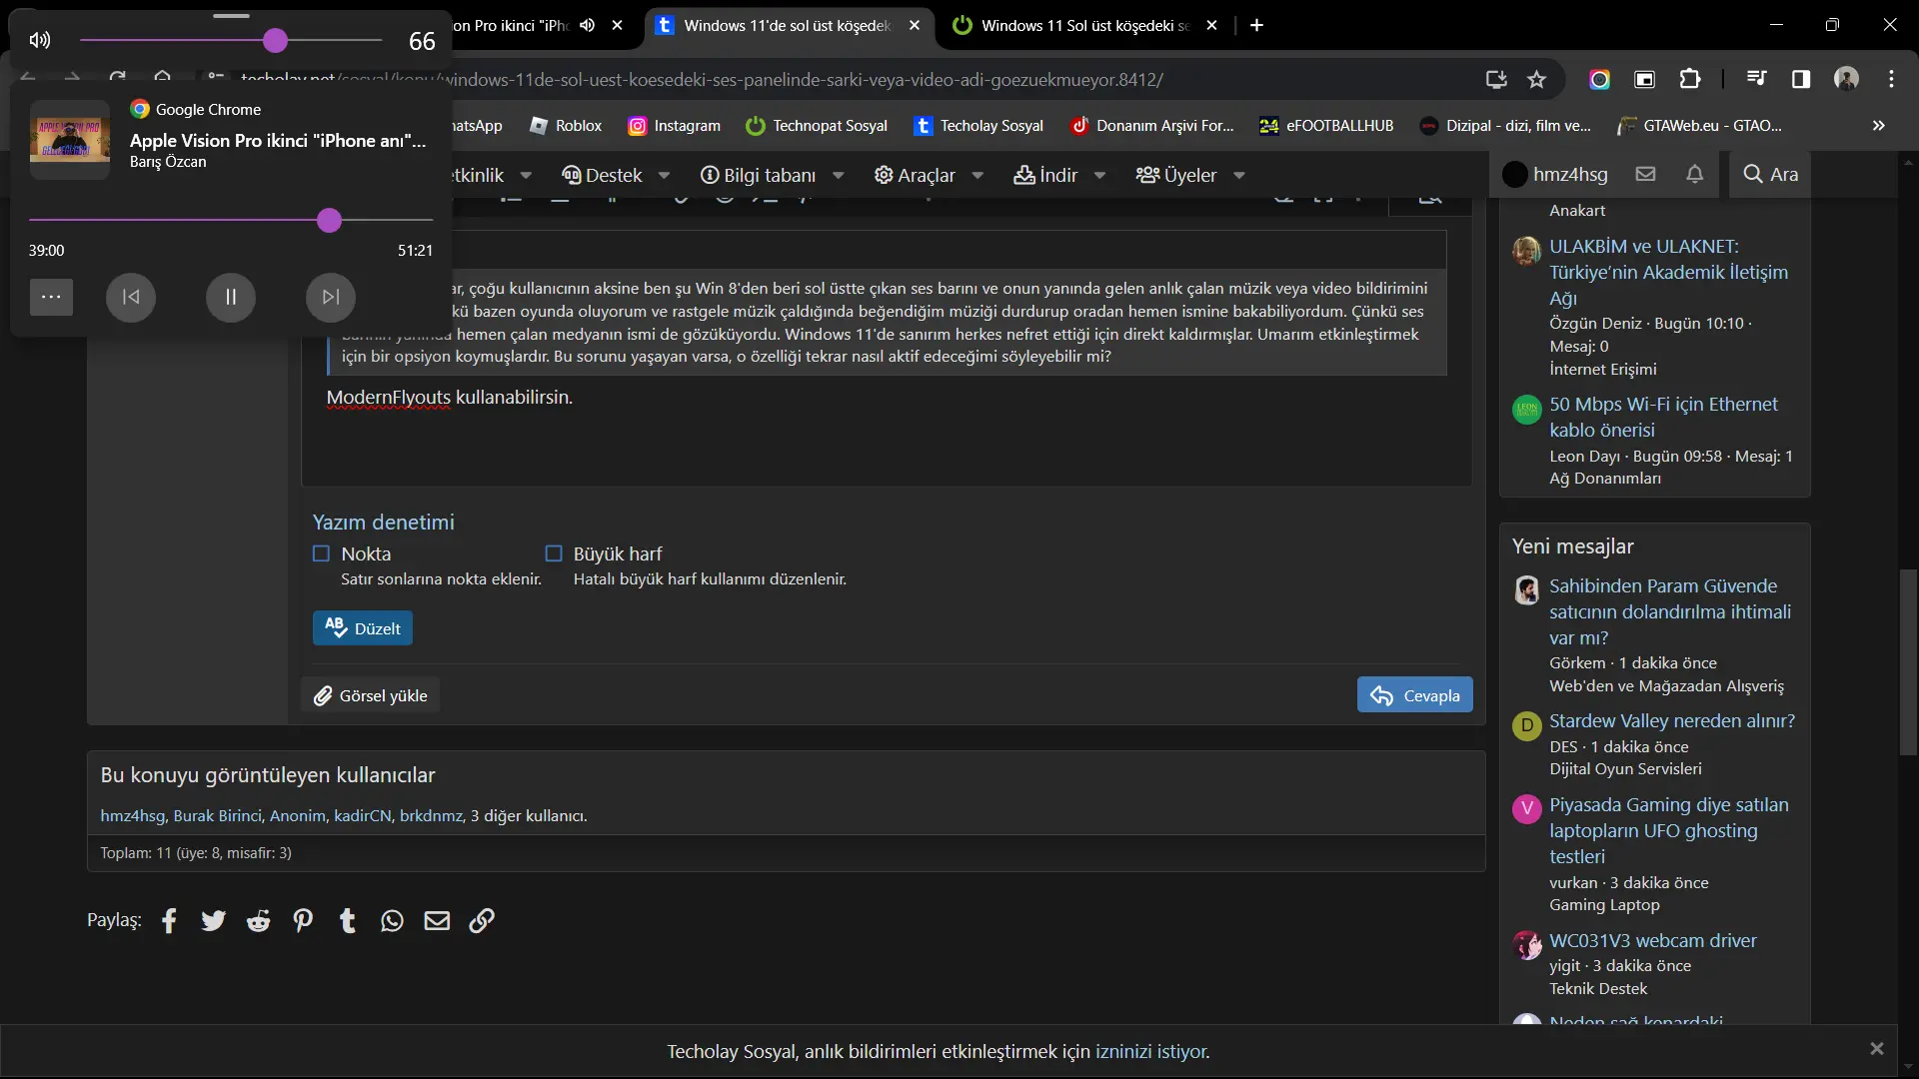Click the Görsel yükle attachment button

[x=371, y=695]
